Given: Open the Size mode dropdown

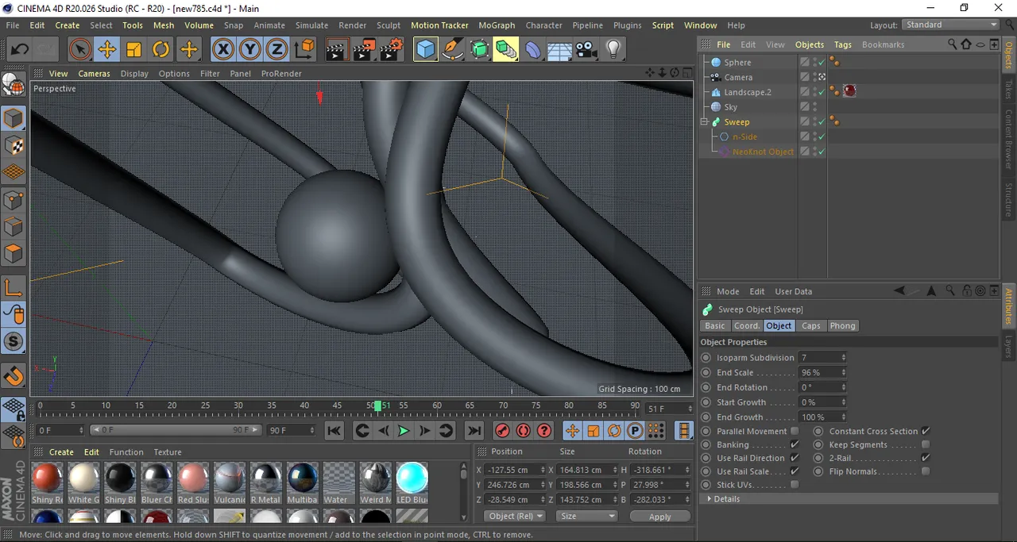Looking at the screenshot, I should pos(586,516).
